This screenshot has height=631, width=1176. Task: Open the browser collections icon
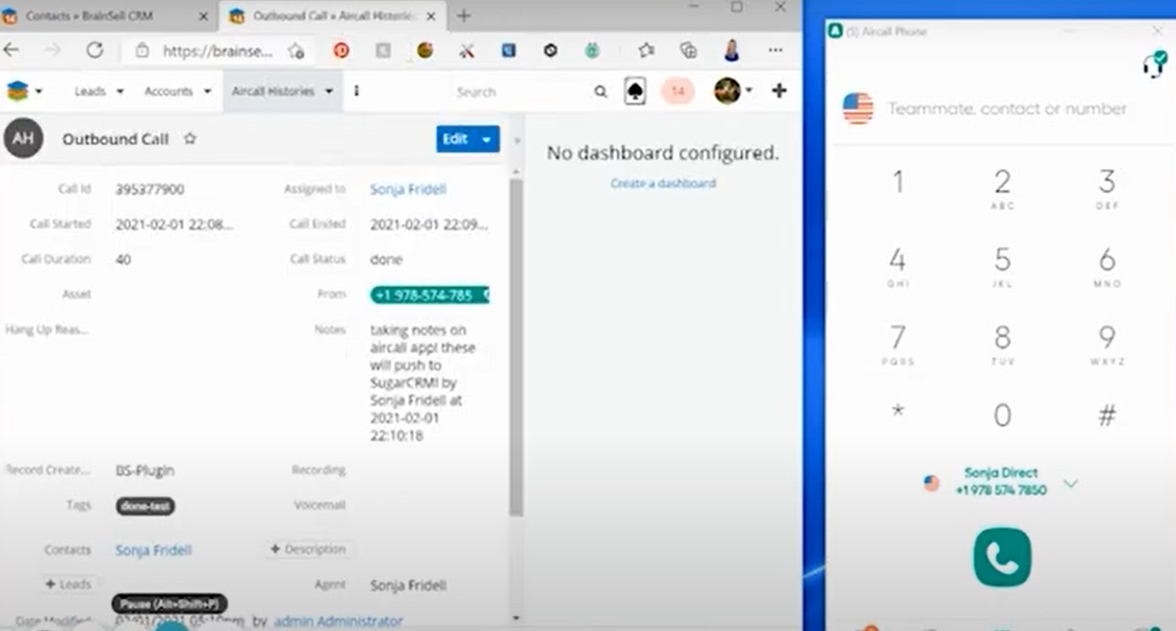coord(689,51)
